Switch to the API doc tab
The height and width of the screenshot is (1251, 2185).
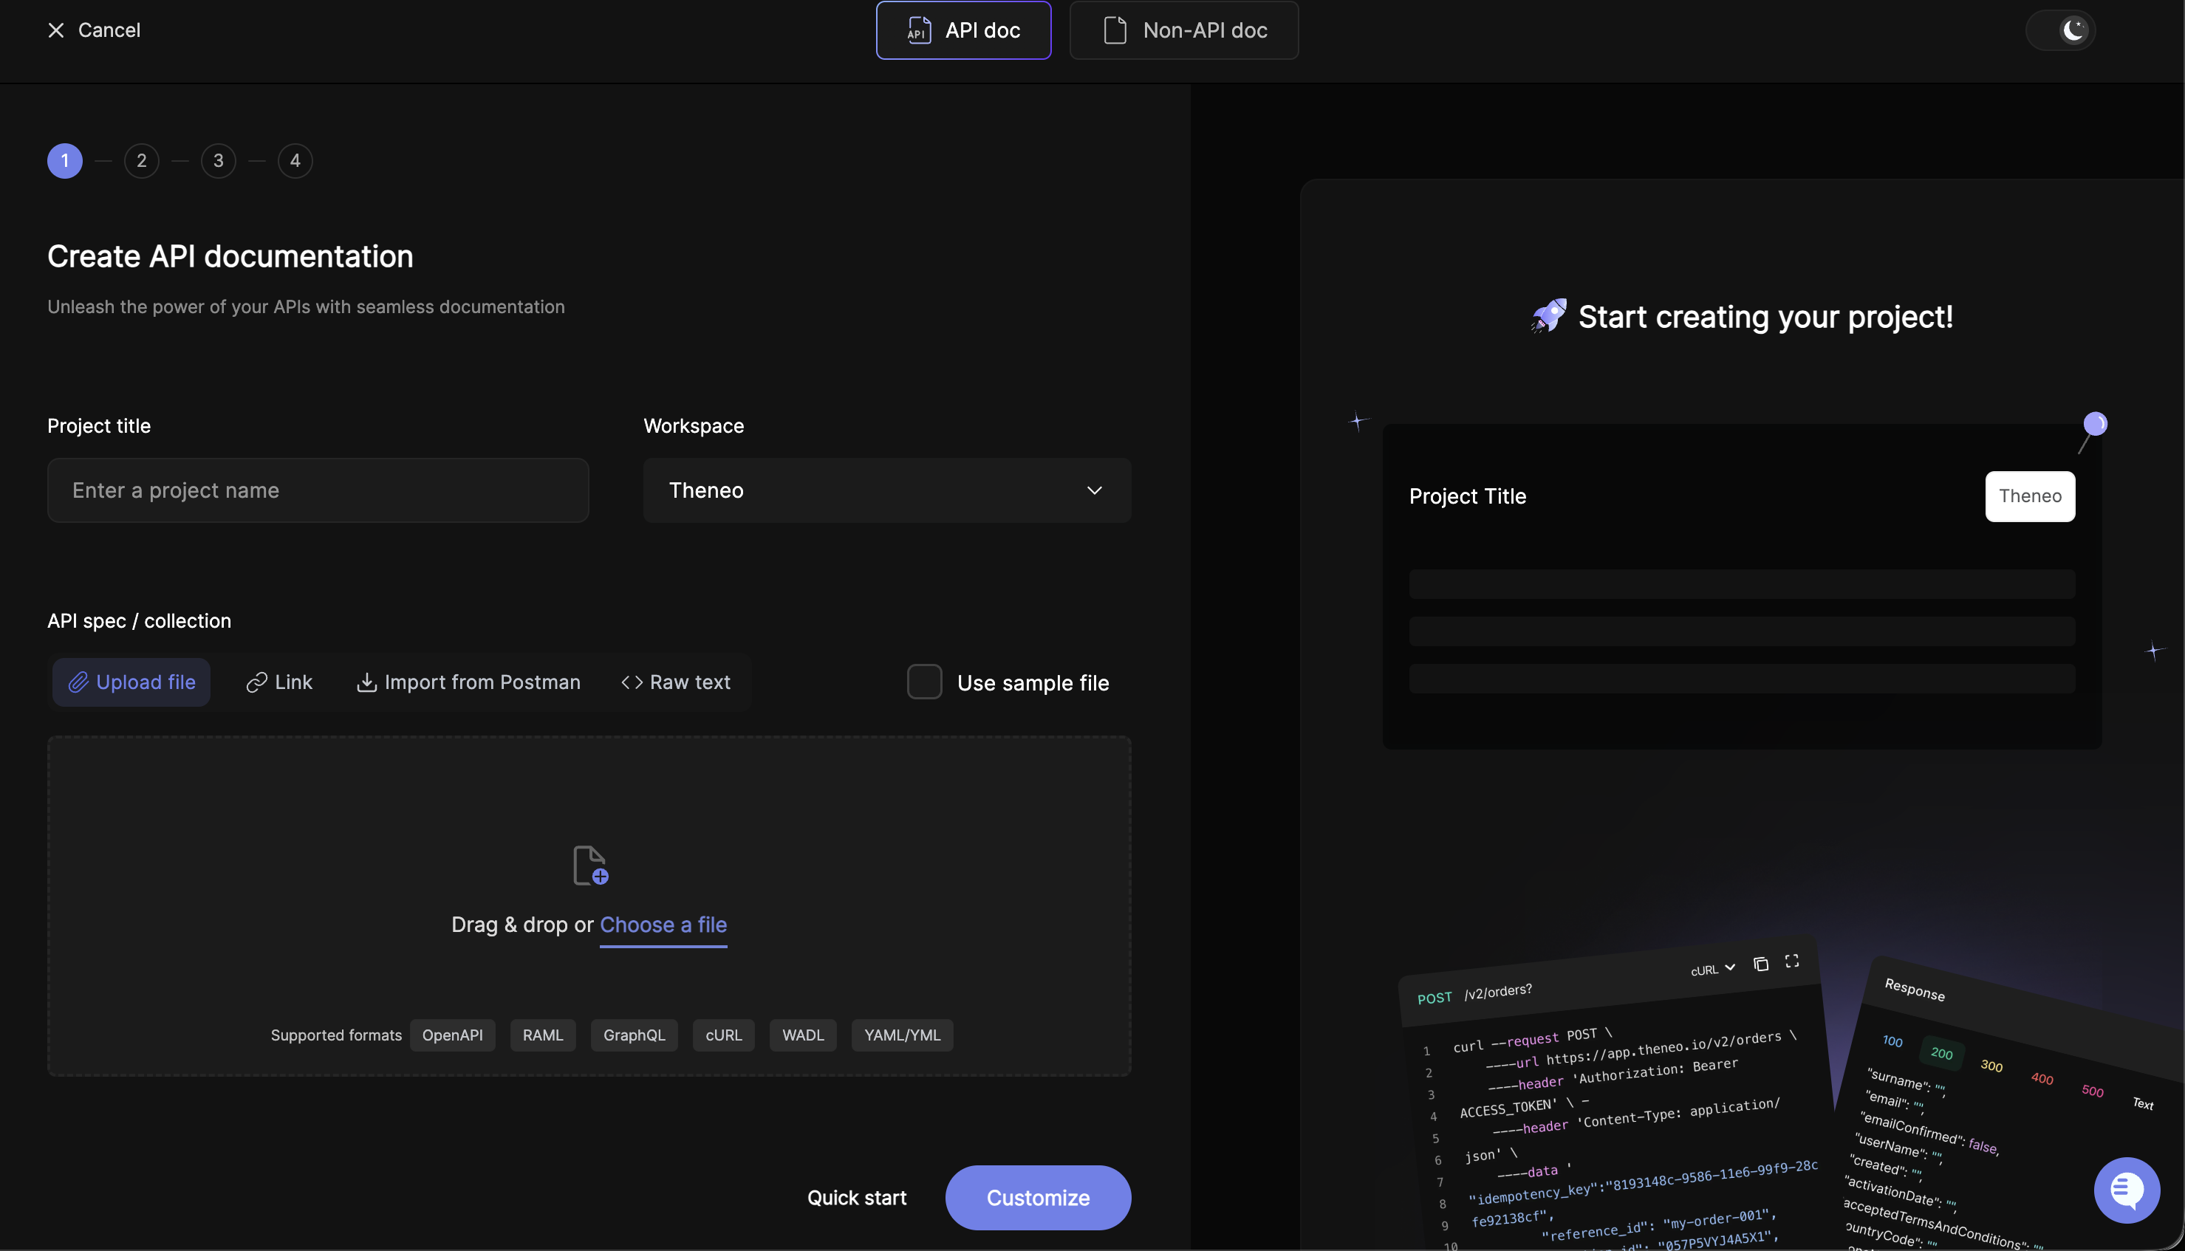tap(963, 30)
